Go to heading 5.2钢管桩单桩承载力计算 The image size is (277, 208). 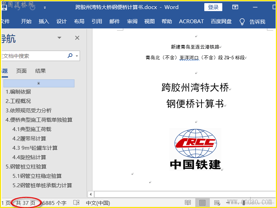[42, 185]
